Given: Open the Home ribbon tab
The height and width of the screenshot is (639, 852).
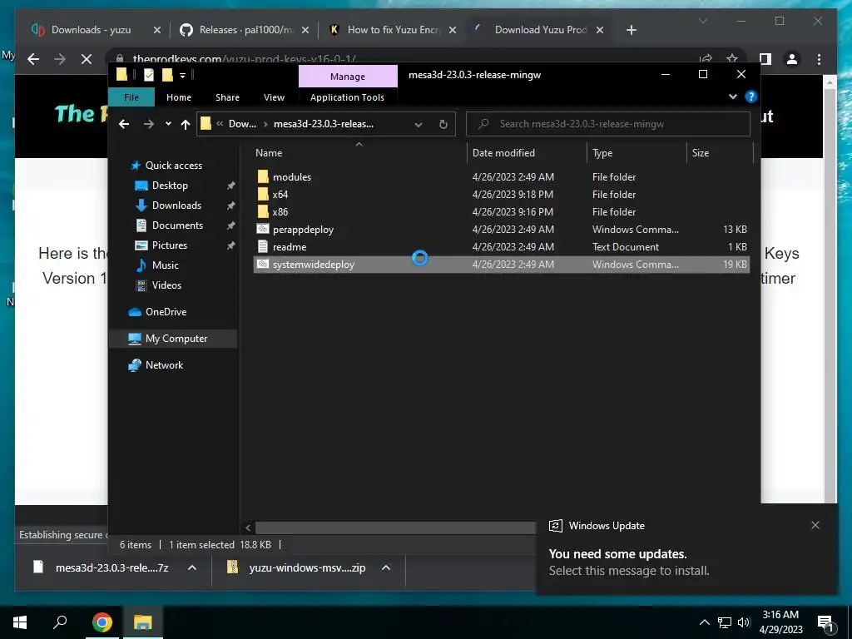Looking at the screenshot, I should coord(179,97).
